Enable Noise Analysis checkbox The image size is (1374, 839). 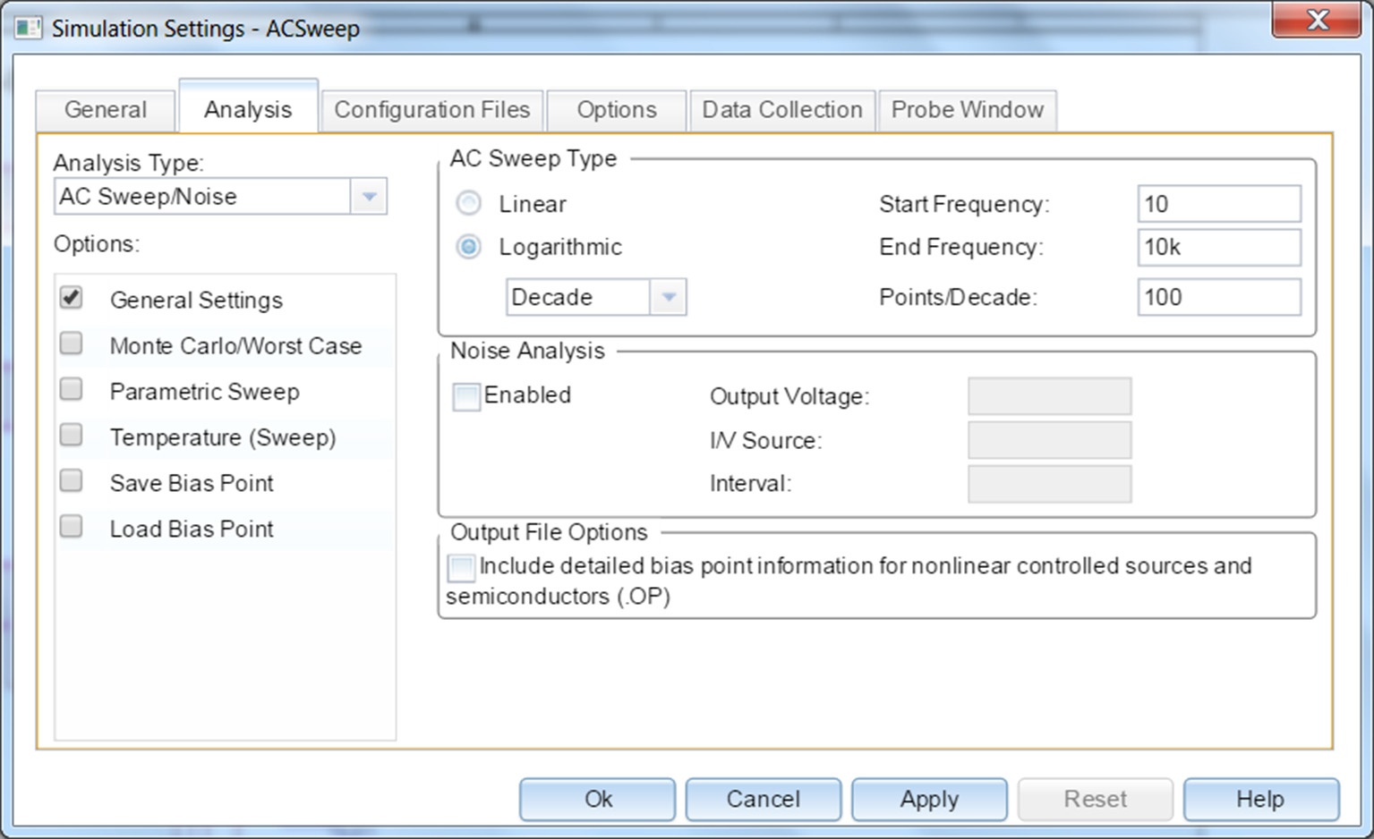pos(465,396)
